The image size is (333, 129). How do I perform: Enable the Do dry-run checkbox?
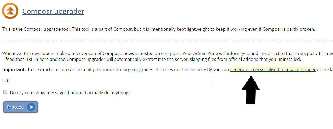5,92
